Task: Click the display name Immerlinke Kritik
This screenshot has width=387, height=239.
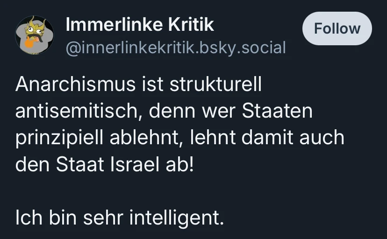Action: (140, 25)
